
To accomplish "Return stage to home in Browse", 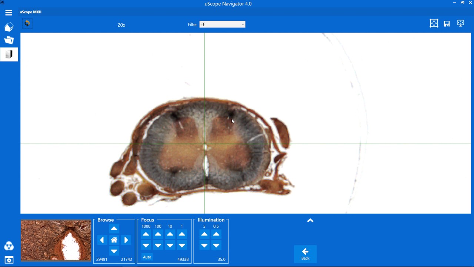I will [114, 240].
